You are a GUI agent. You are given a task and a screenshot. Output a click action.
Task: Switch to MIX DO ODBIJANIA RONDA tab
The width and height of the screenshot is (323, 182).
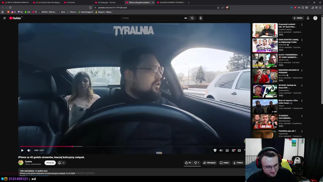[16, 3]
